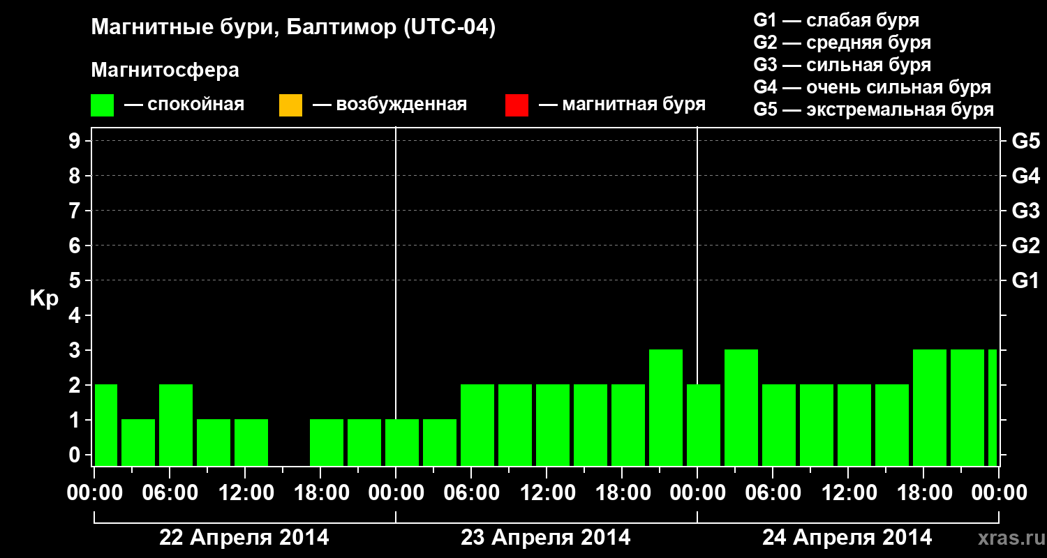Click the Kp 2 bar spanning 06:00 on 23 April

pyautogui.click(x=477, y=425)
